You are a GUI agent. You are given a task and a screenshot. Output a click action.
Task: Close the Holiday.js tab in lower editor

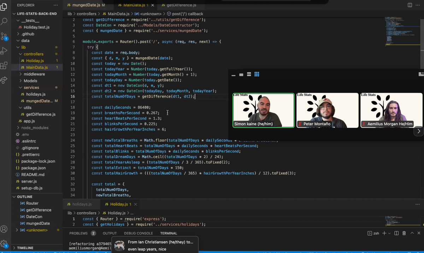[x=135, y=205]
